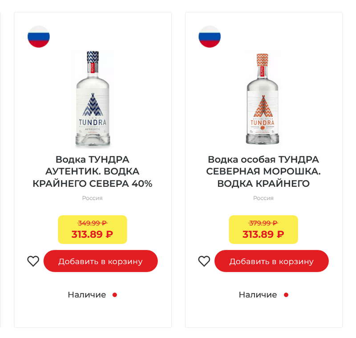
Task: Click the 313.89 ₽ price of Тундра Аутентик
Action: 92,234
